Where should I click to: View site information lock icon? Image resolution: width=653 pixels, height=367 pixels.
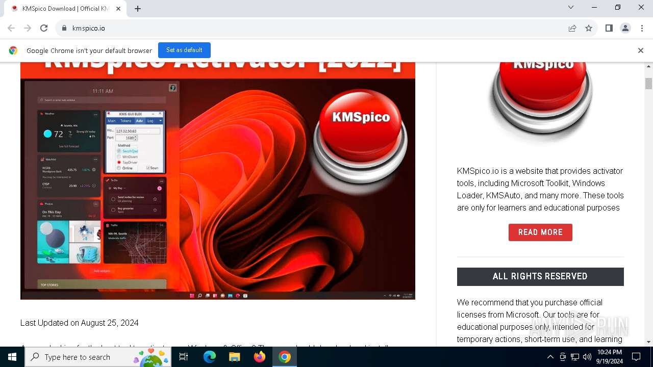(x=64, y=28)
